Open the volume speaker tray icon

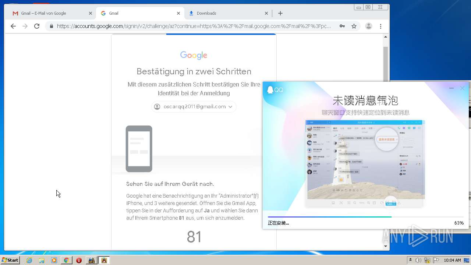(x=418, y=260)
